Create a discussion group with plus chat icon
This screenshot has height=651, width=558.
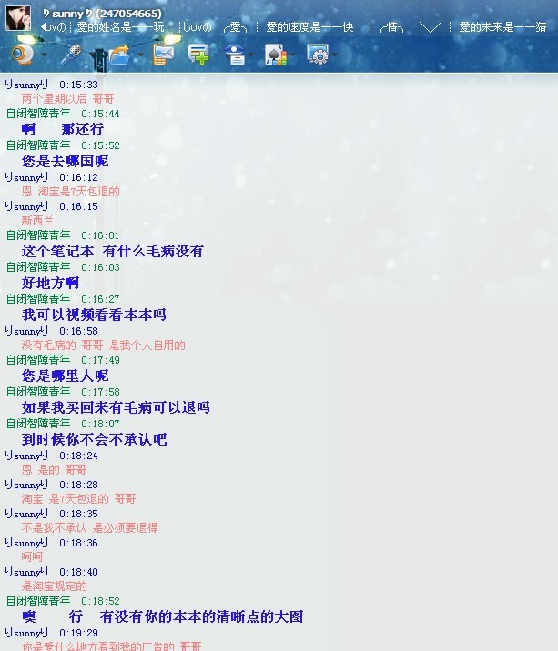[x=198, y=55]
